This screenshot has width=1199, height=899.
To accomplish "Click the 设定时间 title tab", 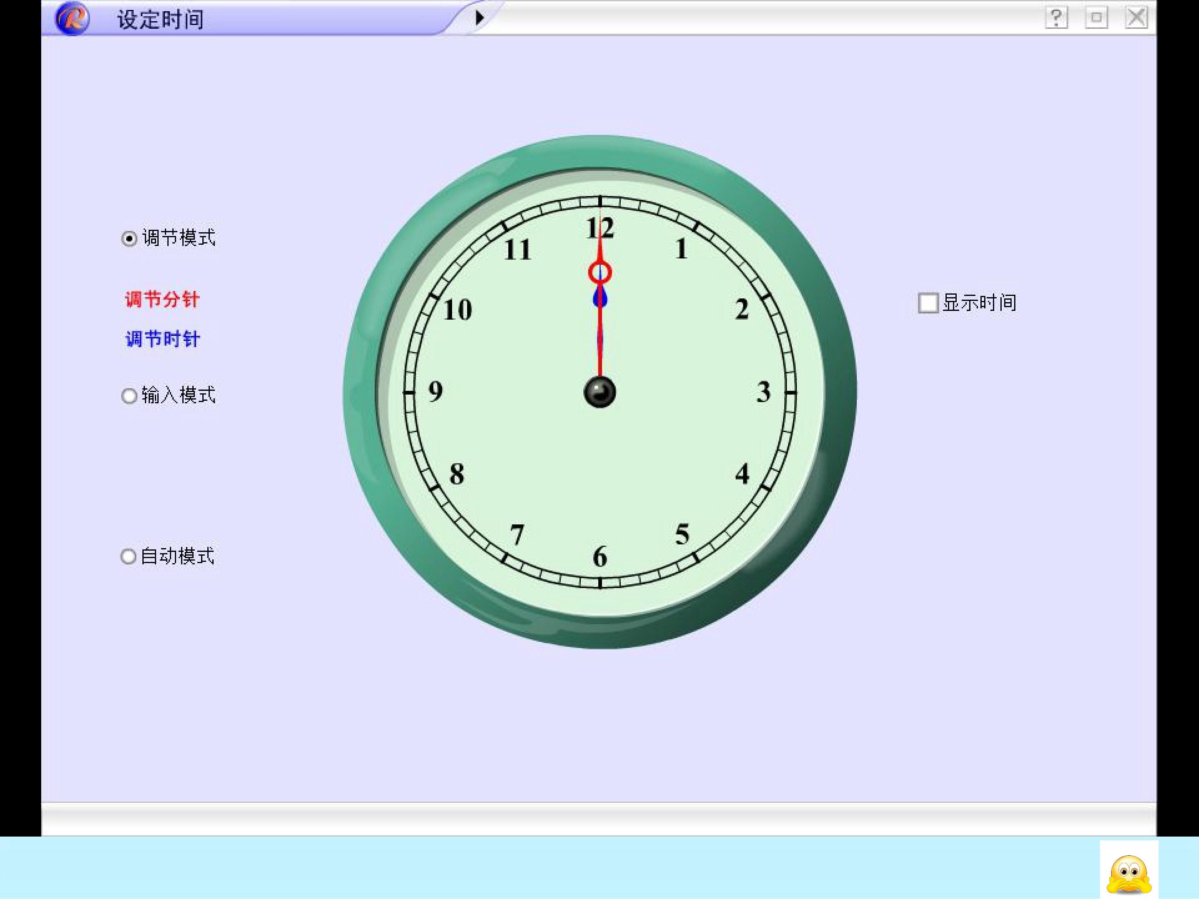I will coord(160,20).
